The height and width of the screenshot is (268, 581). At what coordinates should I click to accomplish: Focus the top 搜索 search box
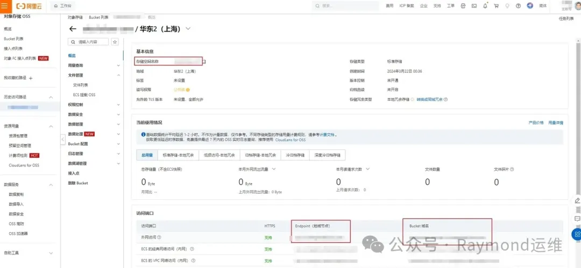[x=345, y=6]
